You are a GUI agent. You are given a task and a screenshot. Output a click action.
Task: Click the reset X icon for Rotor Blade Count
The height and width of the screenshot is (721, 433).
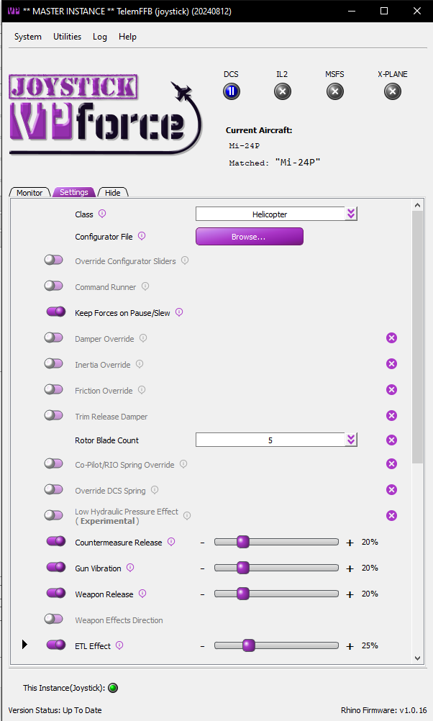click(391, 440)
